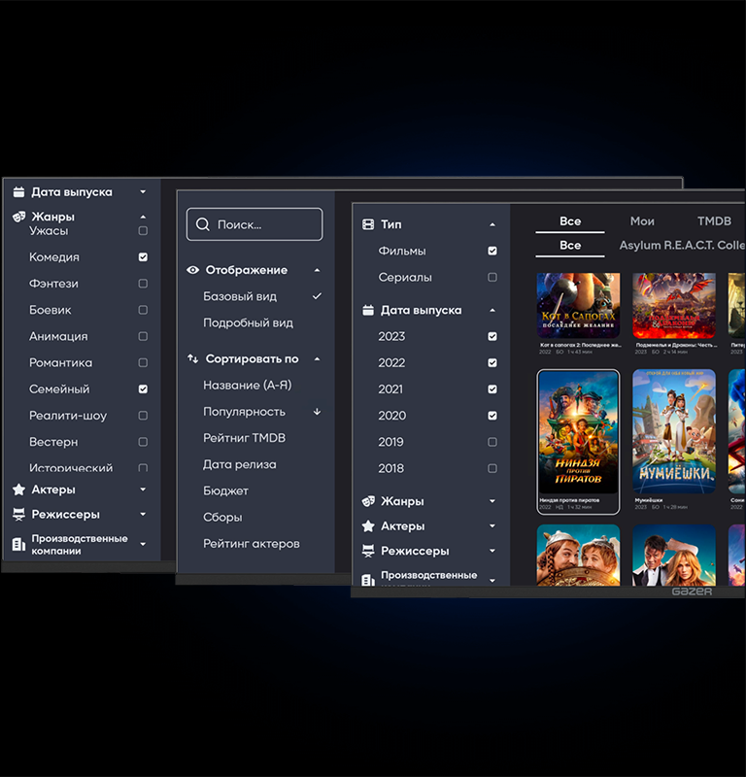The width and height of the screenshot is (746, 777).
Task: Check the 2018 year checkbox
Action: click(492, 468)
